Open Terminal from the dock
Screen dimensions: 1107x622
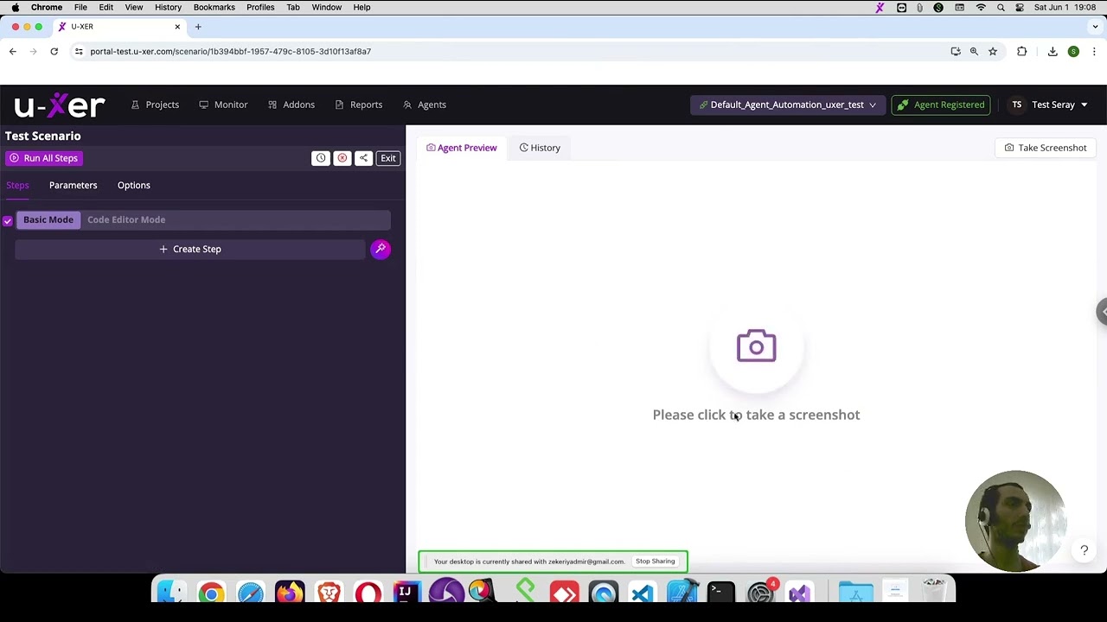pos(720,593)
